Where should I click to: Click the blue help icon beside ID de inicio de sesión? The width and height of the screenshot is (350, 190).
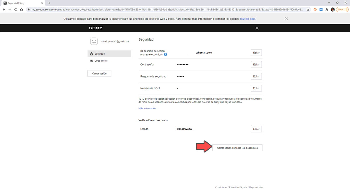(x=165, y=54)
